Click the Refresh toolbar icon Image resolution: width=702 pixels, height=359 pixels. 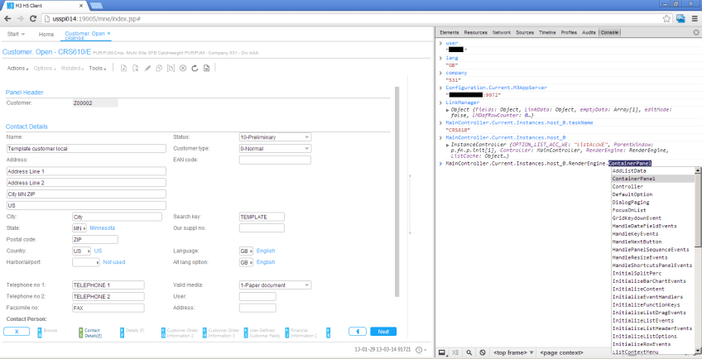pyautogui.click(x=195, y=69)
